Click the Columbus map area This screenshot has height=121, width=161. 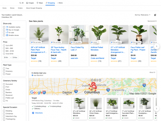(x=92, y=92)
